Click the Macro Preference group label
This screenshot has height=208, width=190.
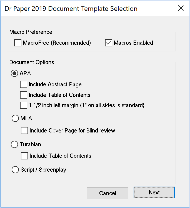tap(31, 32)
